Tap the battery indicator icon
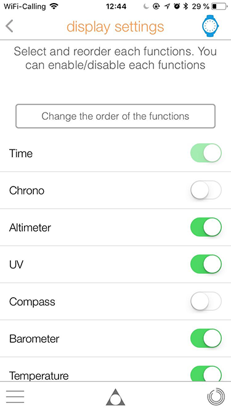 point(219,6)
